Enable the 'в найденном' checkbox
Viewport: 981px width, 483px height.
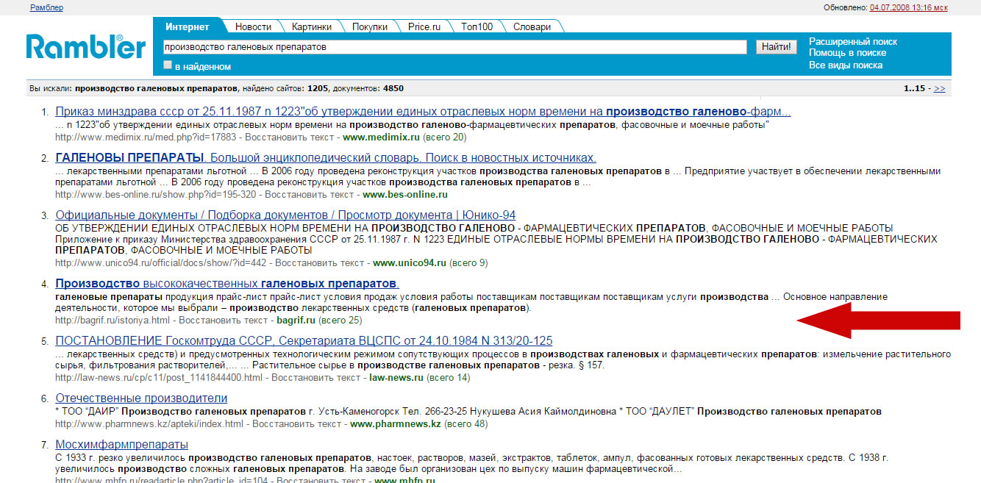pos(168,65)
